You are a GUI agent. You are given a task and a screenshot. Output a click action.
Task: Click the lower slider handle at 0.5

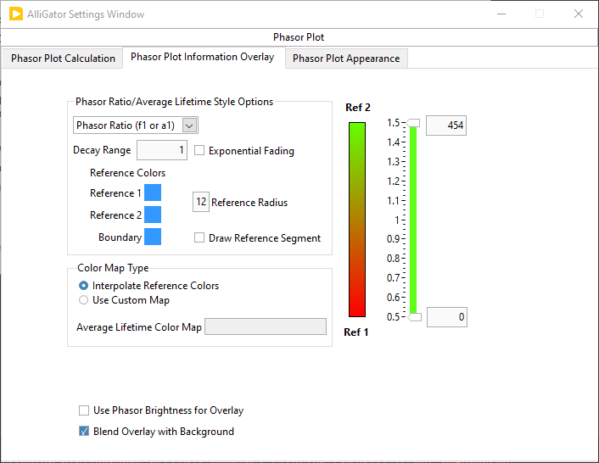point(414,317)
